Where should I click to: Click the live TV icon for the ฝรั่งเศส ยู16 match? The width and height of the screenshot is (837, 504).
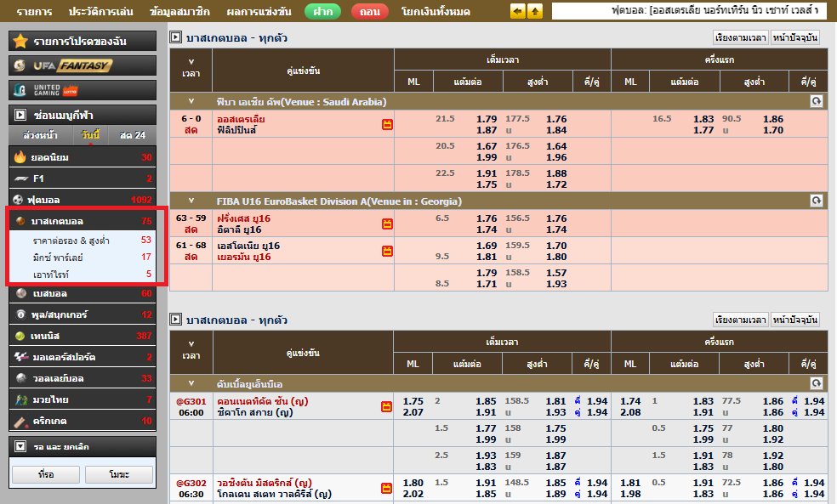(x=387, y=224)
